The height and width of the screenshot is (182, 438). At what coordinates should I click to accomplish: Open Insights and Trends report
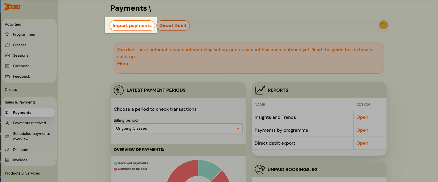[362, 117]
